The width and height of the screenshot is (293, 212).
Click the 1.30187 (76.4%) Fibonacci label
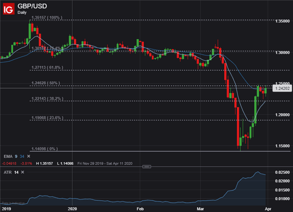pyautogui.click(x=46, y=48)
